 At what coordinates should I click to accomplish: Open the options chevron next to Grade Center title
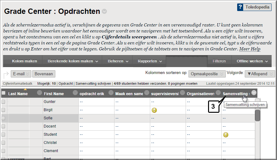pos(104,11)
